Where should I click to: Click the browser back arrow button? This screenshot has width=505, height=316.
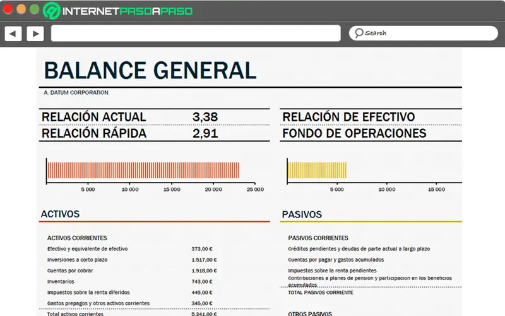point(13,33)
